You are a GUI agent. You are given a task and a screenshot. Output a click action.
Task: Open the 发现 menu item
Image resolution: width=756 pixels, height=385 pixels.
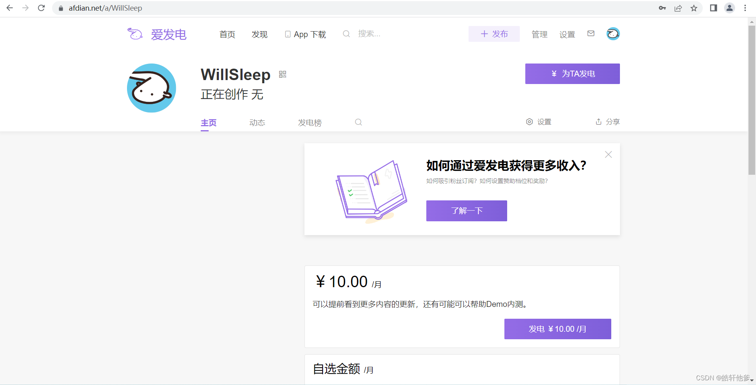[259, 34]
